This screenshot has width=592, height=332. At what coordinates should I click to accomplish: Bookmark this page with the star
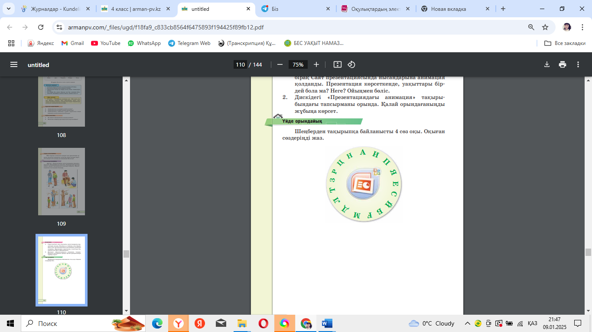(x=545, y=27)
